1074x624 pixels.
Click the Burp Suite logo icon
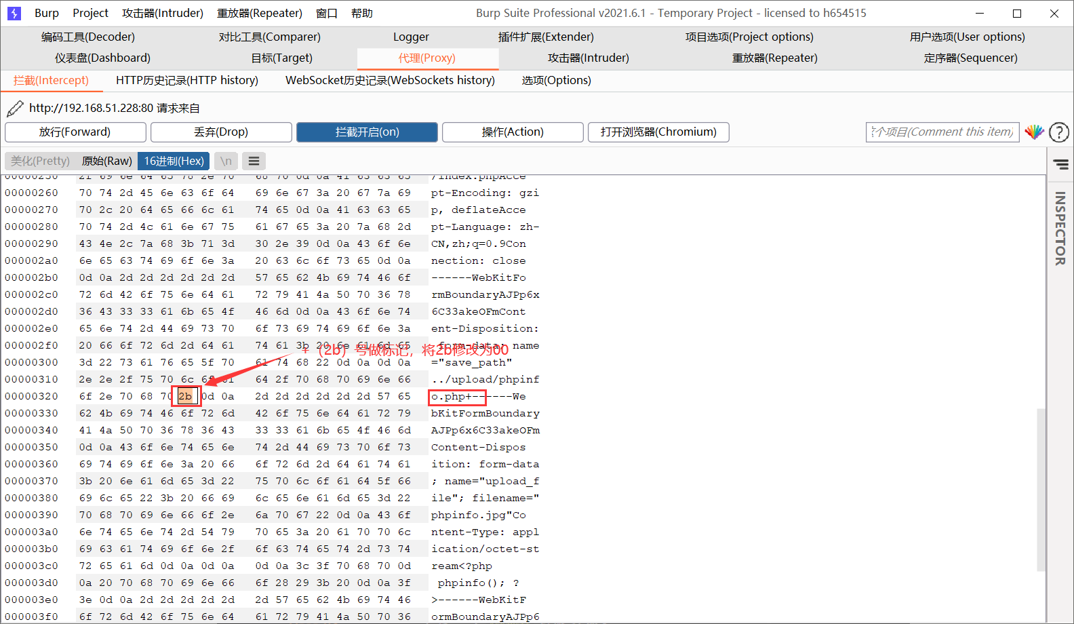(14, 13)
